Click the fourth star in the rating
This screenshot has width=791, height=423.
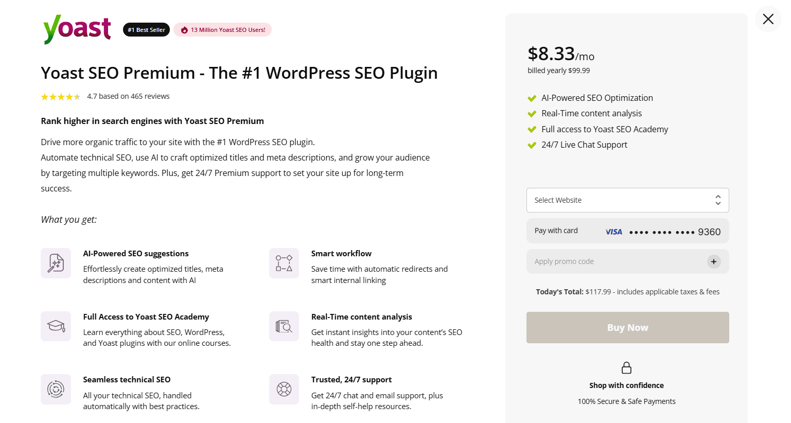(68, 96)
